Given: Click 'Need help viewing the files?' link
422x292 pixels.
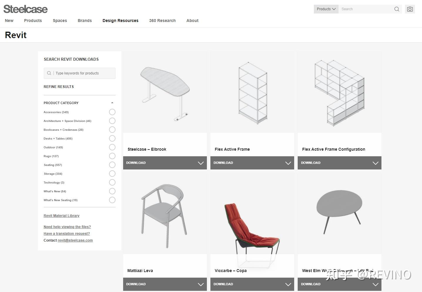Looking at the screenshot, I should [x=67, y=227].
